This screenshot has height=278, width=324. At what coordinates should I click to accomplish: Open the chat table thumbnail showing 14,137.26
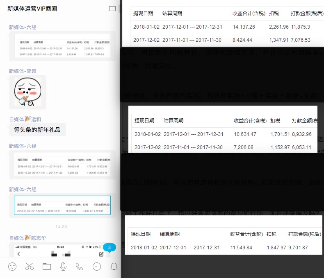pyautogui.click(x=62, y=48)
